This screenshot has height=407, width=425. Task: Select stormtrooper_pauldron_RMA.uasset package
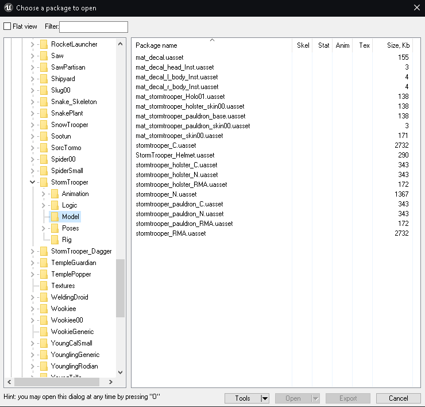pyautogui.click(x=184, y=224)
